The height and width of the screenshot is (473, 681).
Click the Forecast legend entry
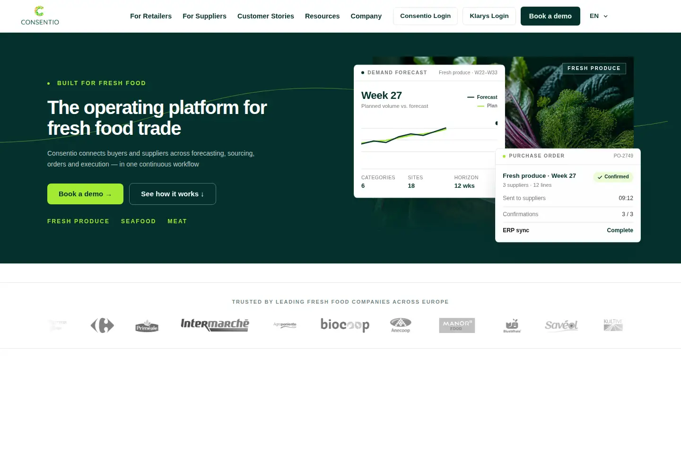[482, 97]
